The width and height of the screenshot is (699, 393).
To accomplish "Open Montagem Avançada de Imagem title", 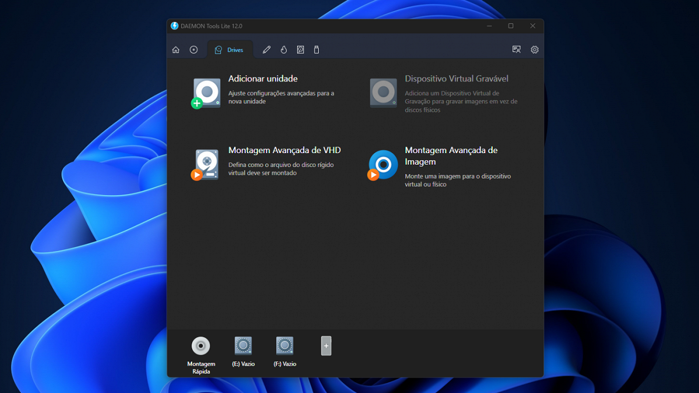I will (x=451, y=155).
